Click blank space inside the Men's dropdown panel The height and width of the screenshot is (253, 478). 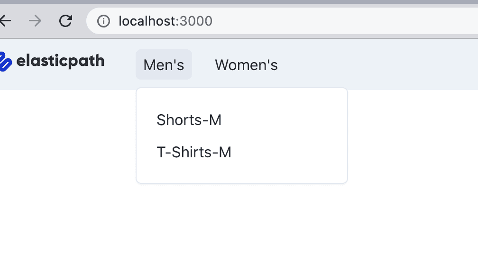click(x=294, y=137)
